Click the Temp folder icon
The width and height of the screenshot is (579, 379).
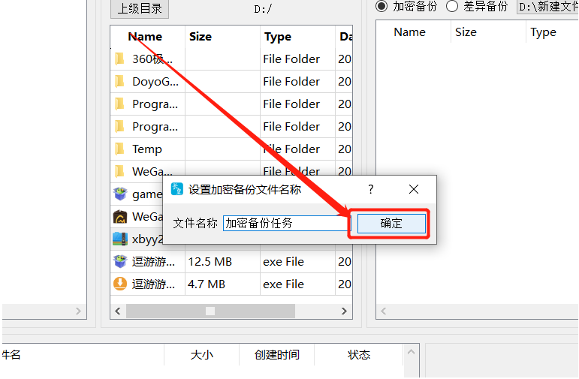[x=119, y=149]
